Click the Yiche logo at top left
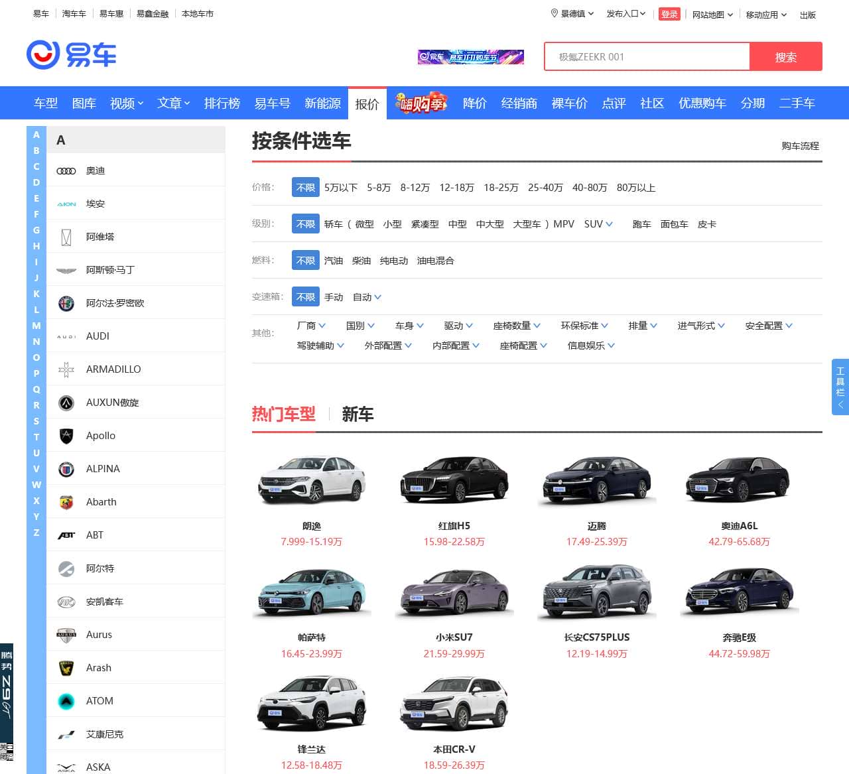Viewport: 849px width, 774px height. click(x=72, y=55)
